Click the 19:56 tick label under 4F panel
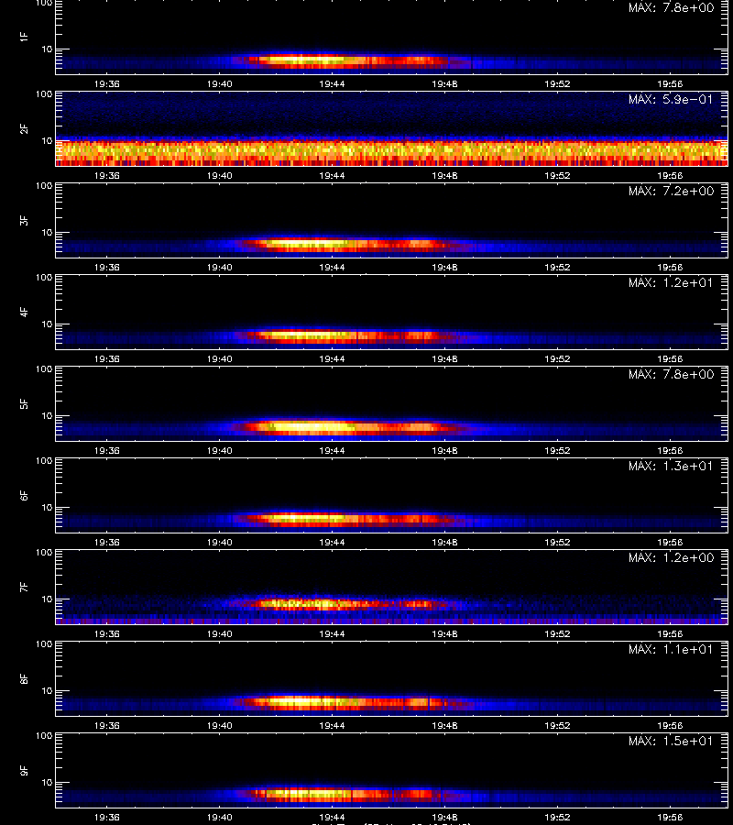The height and width of the screenshot is (825, 733). pyautogui.click(x=670, y=358)
